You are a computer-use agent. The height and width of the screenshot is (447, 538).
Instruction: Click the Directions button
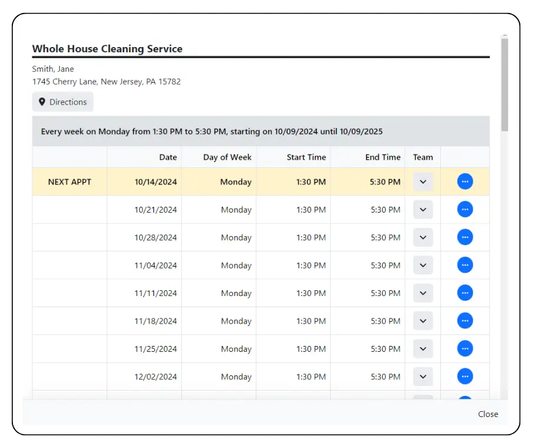pos(62,102)
